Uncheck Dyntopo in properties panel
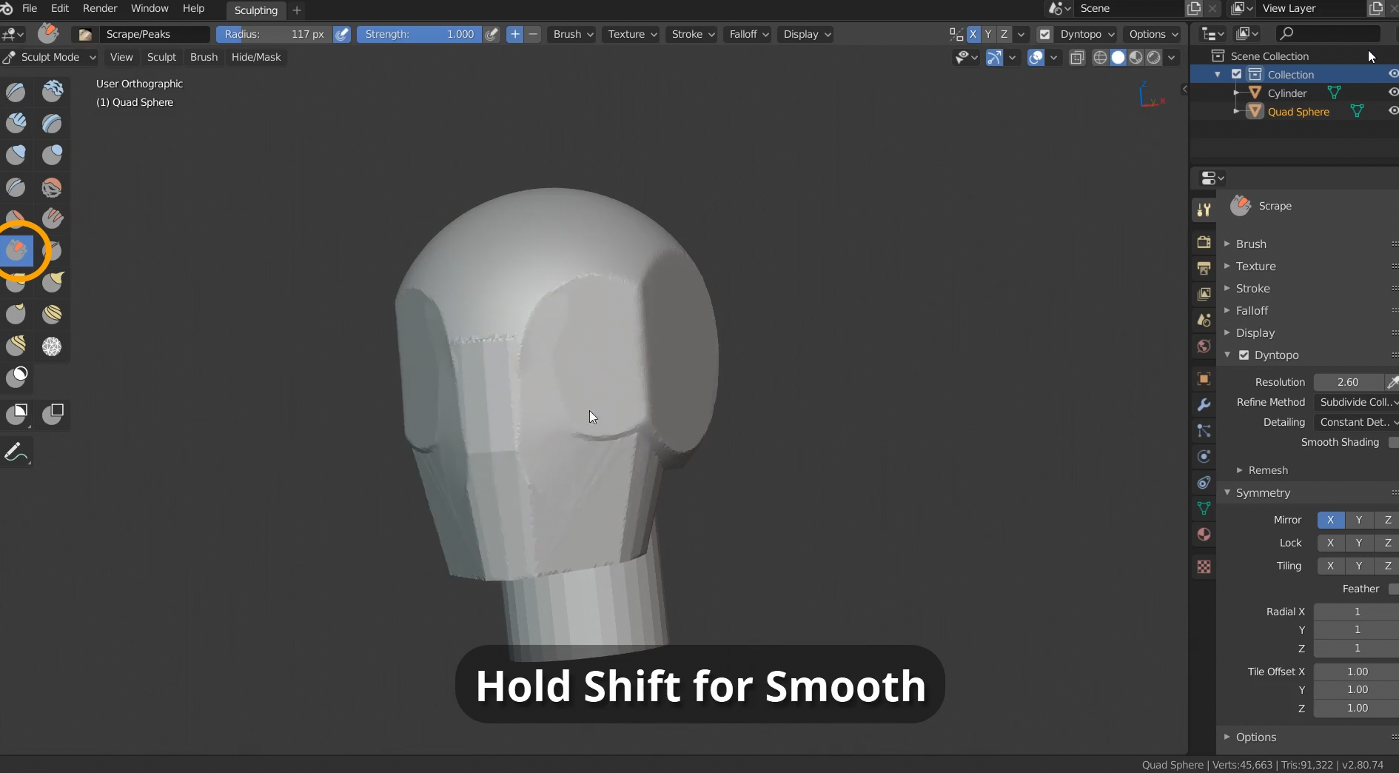 [x=1244, y=355]
